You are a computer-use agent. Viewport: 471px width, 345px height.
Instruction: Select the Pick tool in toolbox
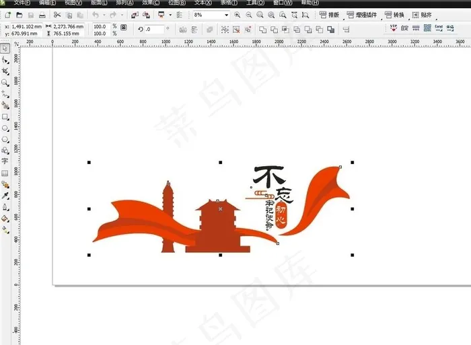point(5,48)
